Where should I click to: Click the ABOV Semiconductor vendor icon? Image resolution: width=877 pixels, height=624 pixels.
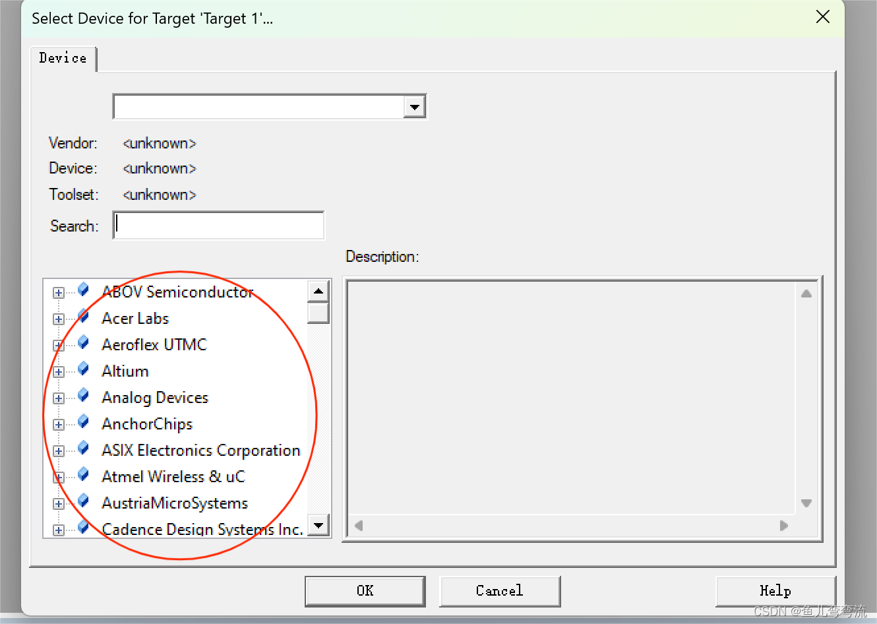pos(84,290)
